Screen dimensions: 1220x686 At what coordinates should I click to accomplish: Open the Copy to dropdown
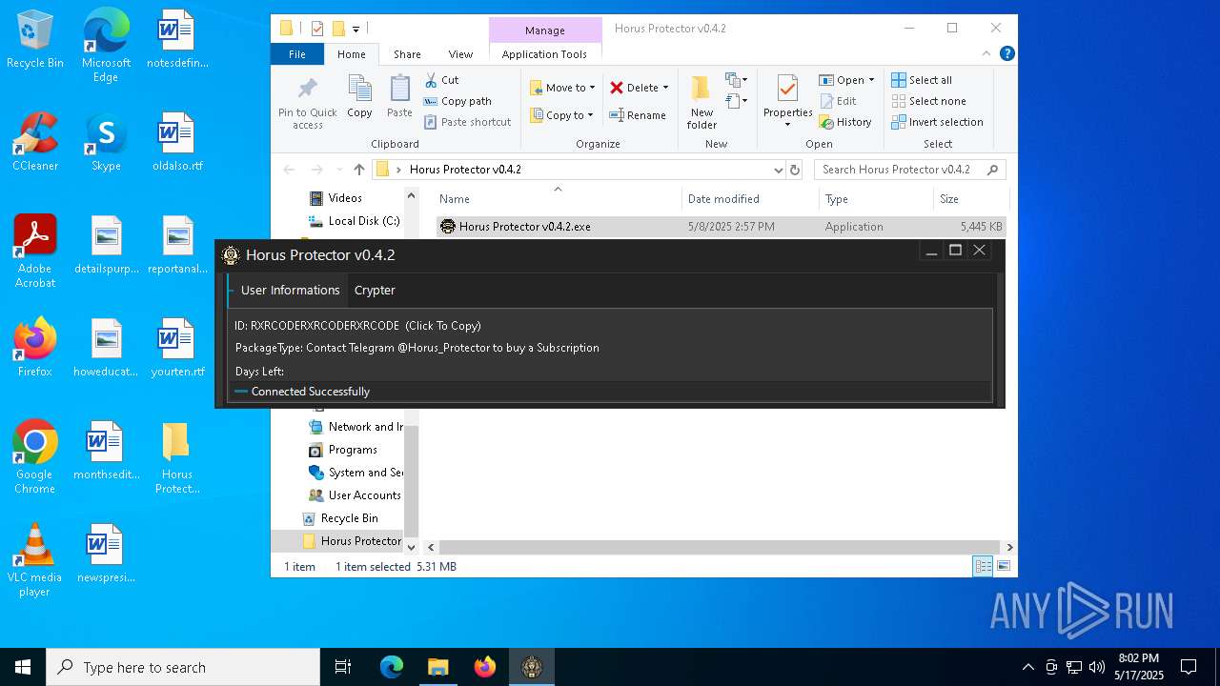tap(561, 115)
